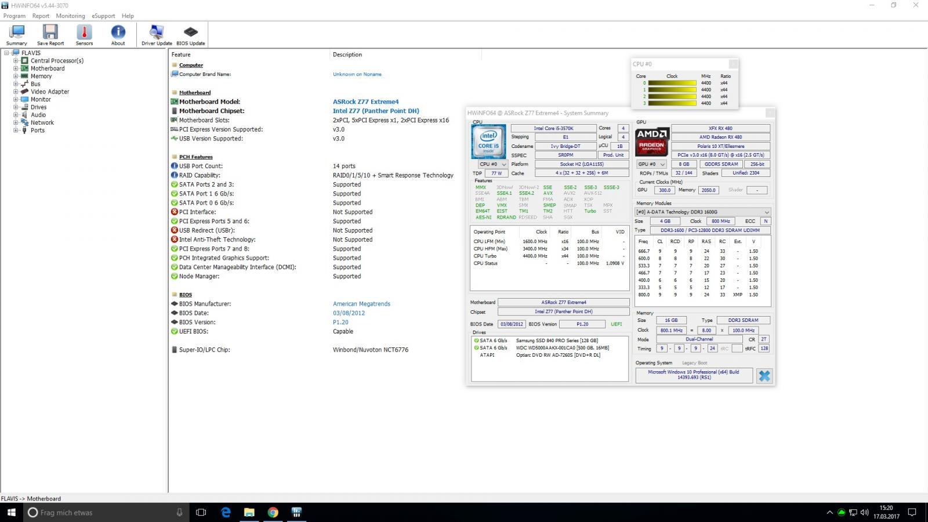Collapse the FLAVIS root node

[x=7, y=53]
